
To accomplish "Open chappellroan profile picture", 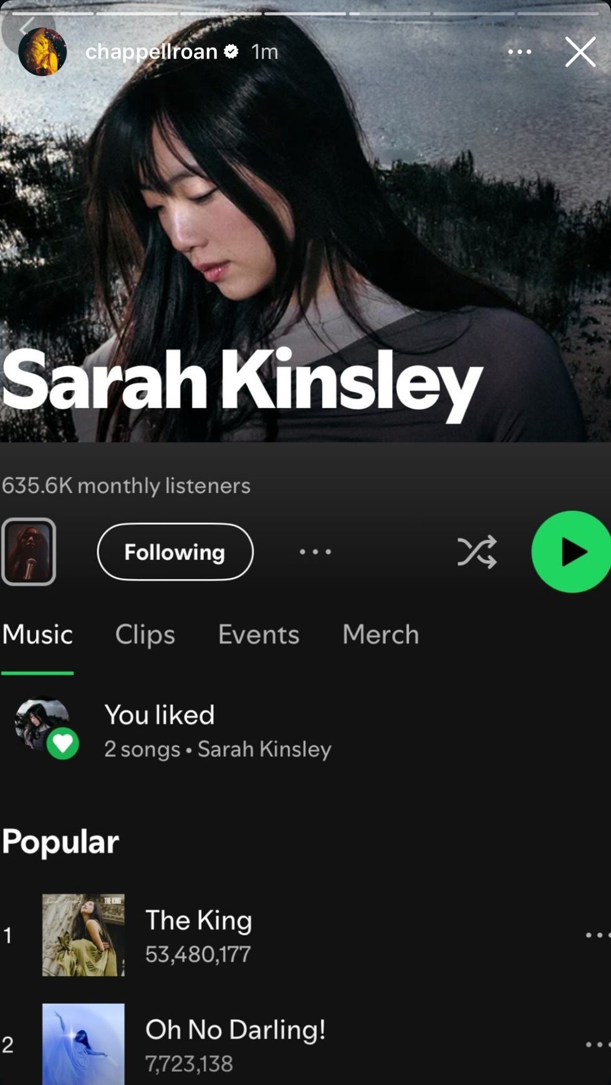I will (42, 52).
